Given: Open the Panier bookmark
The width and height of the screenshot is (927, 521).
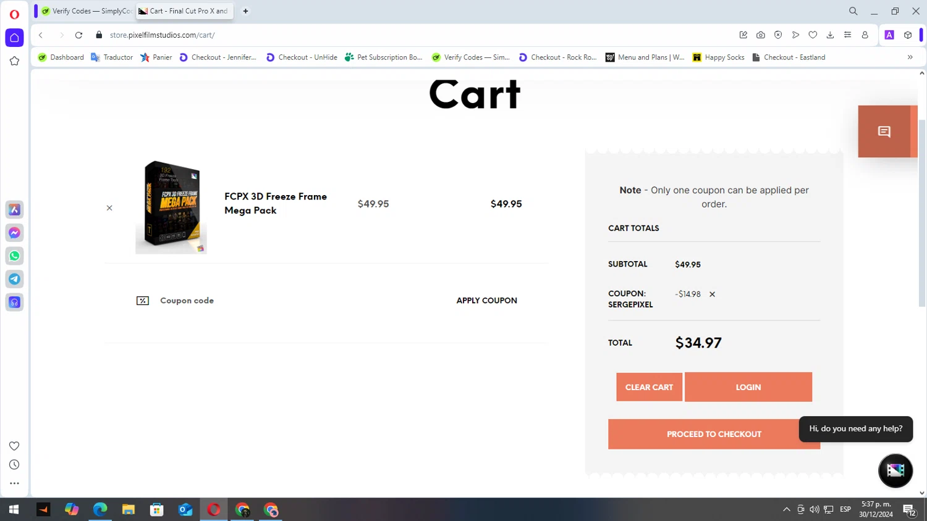Looking at the screenshot, I should pyautogui.click(x=156, y=57).
